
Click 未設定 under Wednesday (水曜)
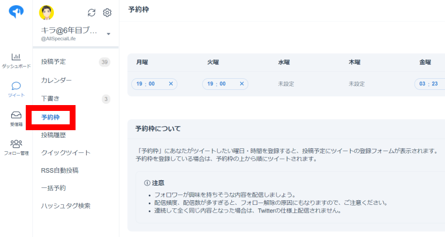pyautogui.click(x=286, y=84)
